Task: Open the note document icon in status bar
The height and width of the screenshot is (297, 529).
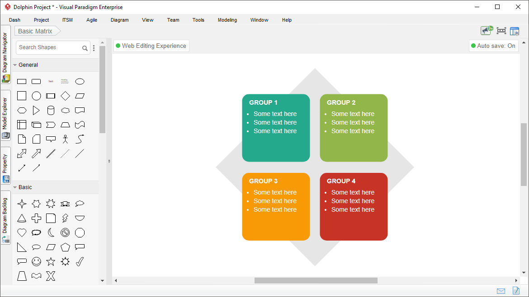Action: tap(516, 290)
